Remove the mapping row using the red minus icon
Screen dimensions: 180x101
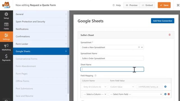point(169,94)
